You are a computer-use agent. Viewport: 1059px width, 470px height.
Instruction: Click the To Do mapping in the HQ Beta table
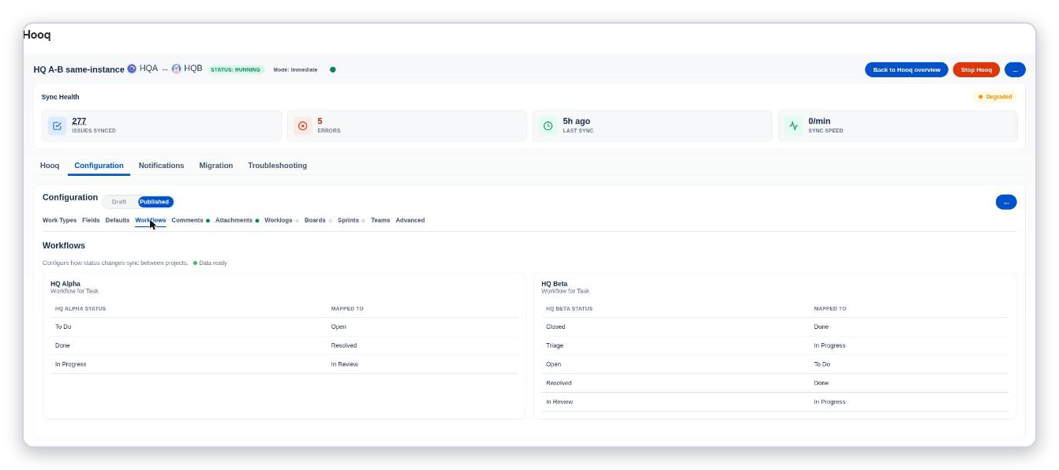(822, 364)
